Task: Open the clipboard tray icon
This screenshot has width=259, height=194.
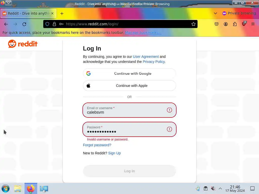Action: click(x=205, y=188)
